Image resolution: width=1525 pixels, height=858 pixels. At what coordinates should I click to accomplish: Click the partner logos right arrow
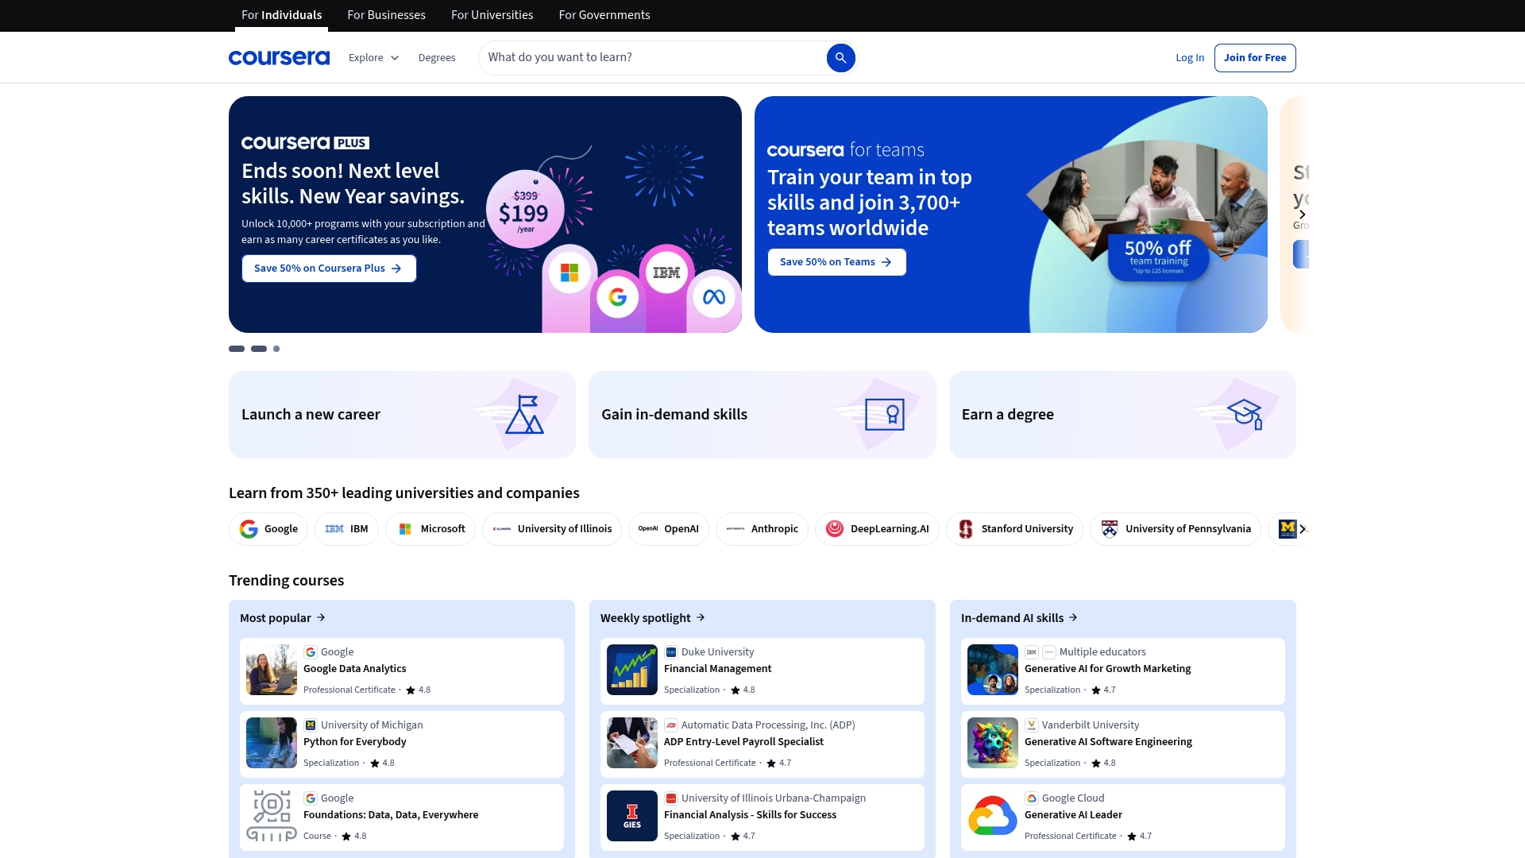pyautogui.click(x=1302, y=528)
